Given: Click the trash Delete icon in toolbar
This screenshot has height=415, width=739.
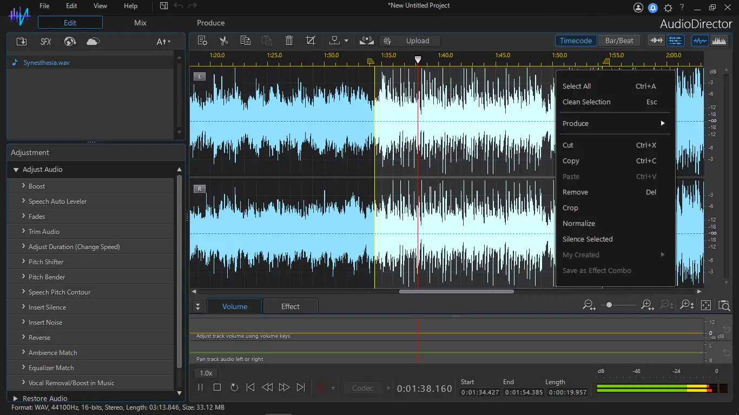Looking at the screenshot, I should [289, 41].
